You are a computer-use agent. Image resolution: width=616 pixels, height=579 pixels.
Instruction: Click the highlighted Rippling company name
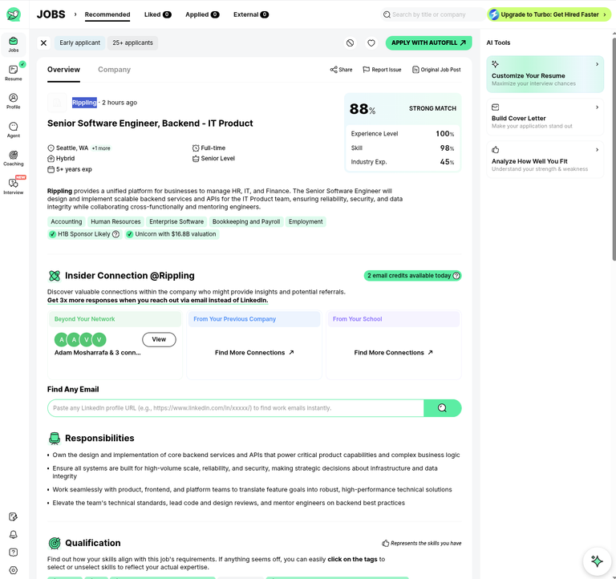pyautogui.click(x=84, y=103)
